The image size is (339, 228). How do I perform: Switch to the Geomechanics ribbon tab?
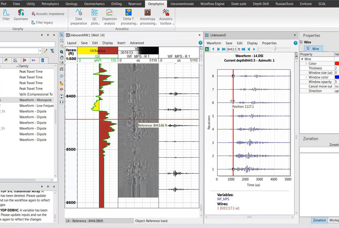[x=94, y=4]
